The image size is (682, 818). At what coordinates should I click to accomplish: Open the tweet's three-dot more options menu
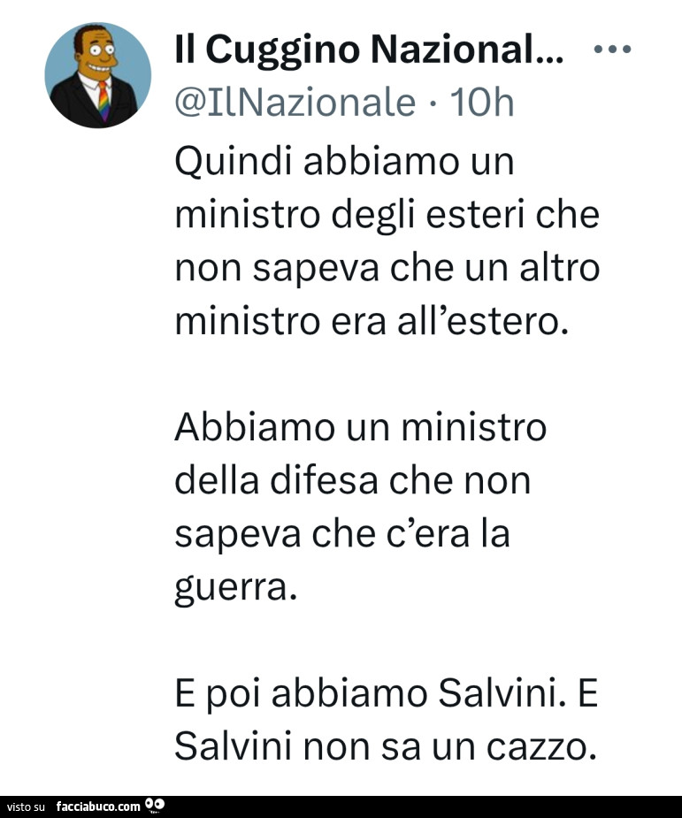(x=613, y=51)
